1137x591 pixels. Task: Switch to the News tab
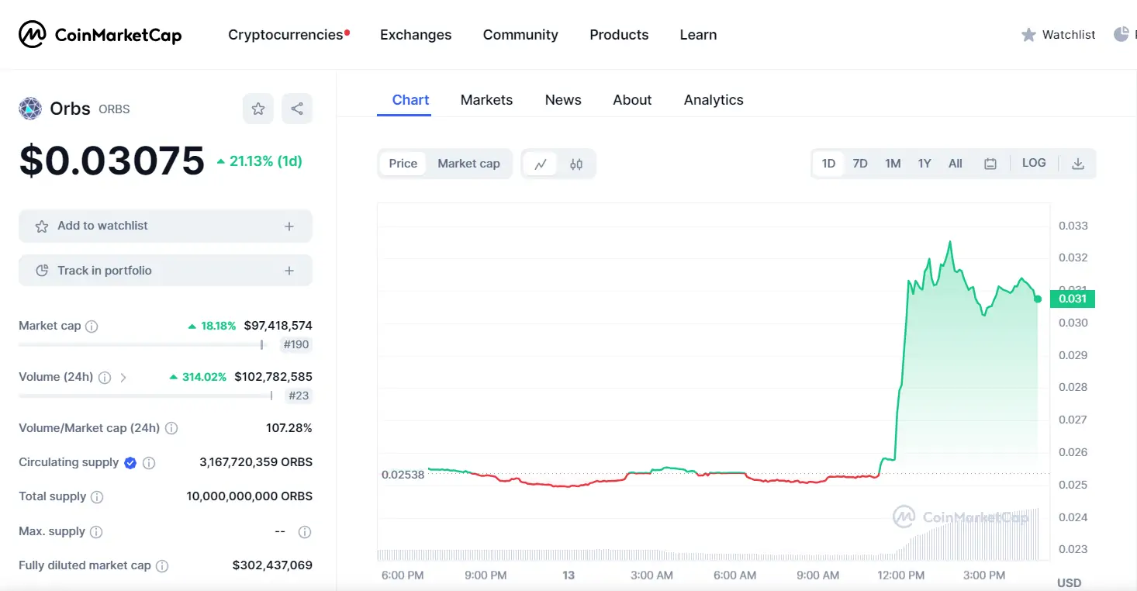563,100
